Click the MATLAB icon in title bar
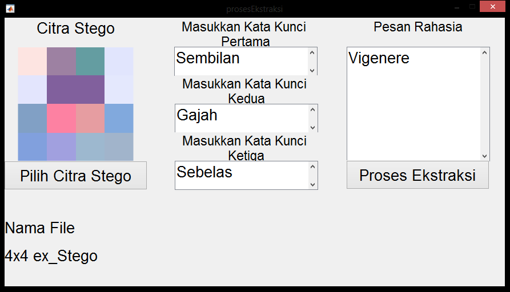The width and height of the screenshot is (510, 292). tap(10, 9)
